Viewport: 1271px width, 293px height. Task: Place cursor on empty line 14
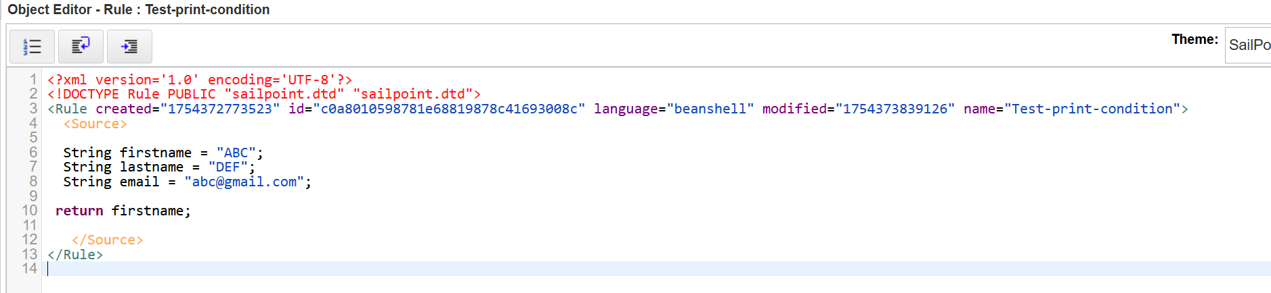655,269
